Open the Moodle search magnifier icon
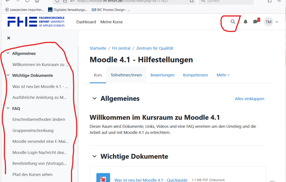Viewport: 286px width, 182px height. (233, 22)
